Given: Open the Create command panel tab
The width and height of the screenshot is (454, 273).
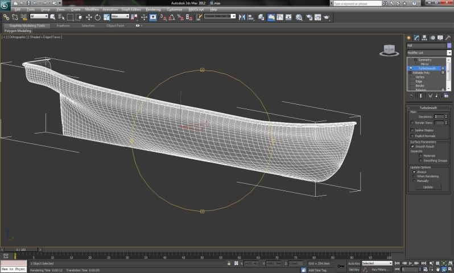Looking at the screenshot, I should (x=409, y=38).
